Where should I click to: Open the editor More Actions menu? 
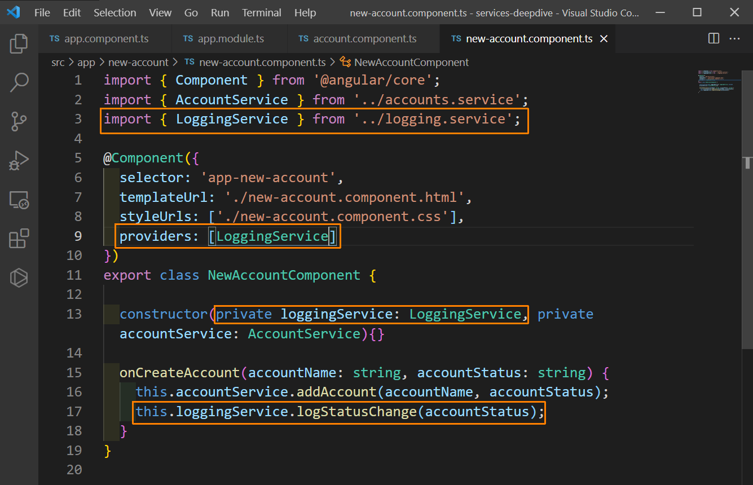(x=734, y=38)
